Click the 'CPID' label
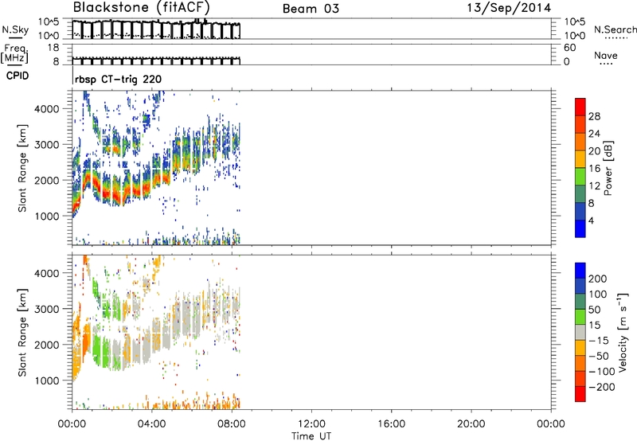 pos(18,76)
